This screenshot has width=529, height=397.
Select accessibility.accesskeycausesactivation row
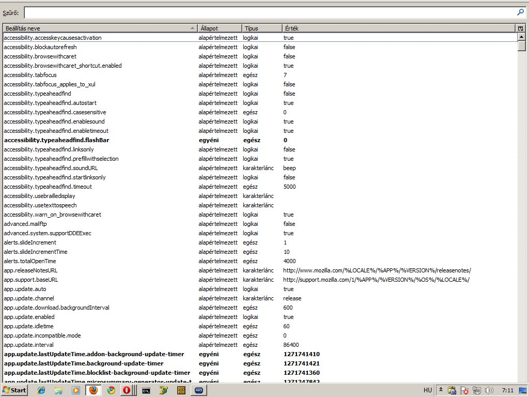260,38
